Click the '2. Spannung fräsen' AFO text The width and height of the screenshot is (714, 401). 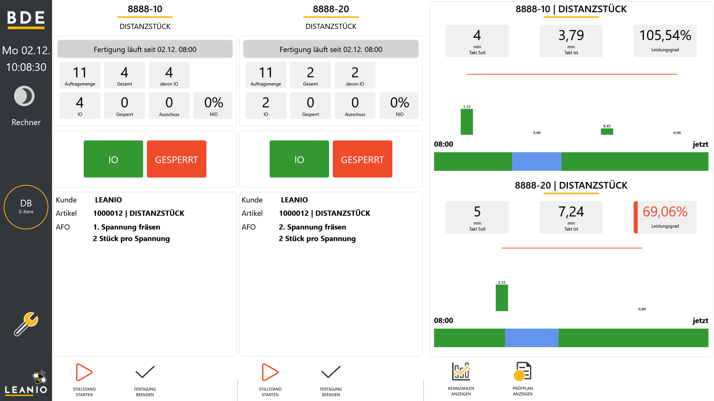tap(313, 227)
